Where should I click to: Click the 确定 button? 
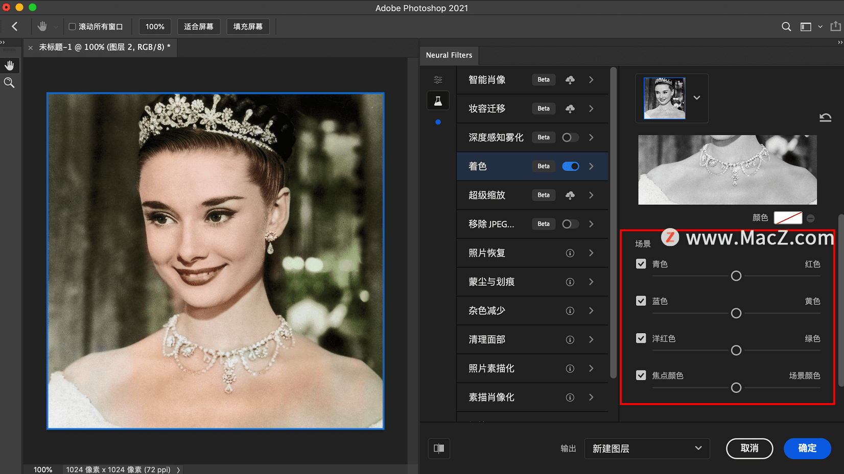click(807, 448)
